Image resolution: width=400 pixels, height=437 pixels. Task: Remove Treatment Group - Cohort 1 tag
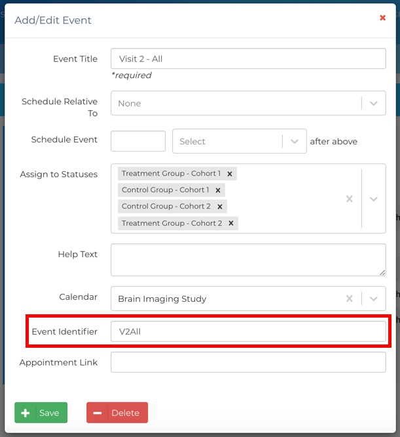[x=229, y=174]
